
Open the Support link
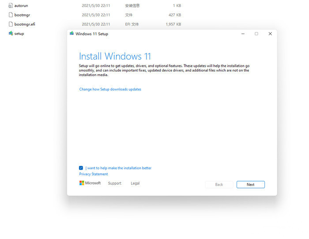(114, 183)
